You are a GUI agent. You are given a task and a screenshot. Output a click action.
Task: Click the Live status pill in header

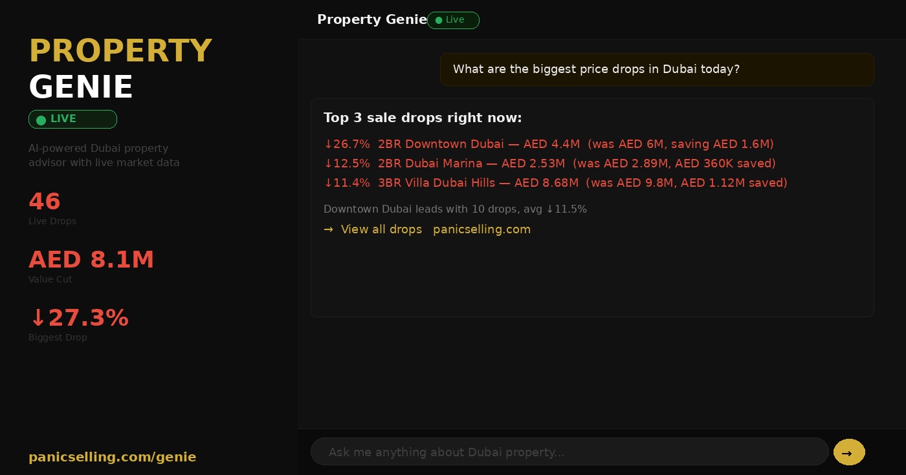pyautogui.click(x=453, y=20)
